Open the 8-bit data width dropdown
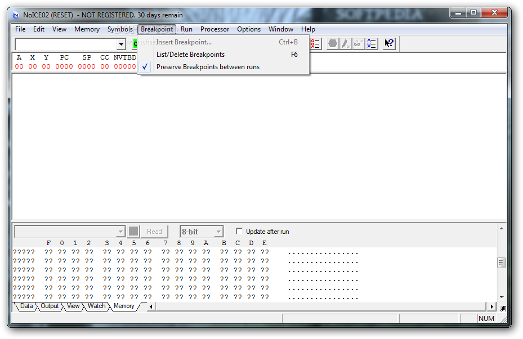 (218, 232)
